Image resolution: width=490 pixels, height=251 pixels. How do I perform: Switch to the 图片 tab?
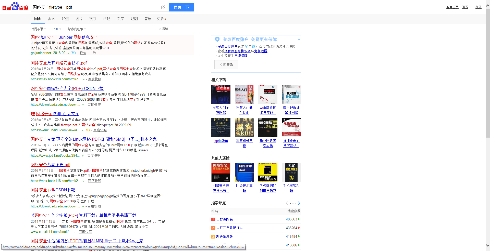pos(79,19)
